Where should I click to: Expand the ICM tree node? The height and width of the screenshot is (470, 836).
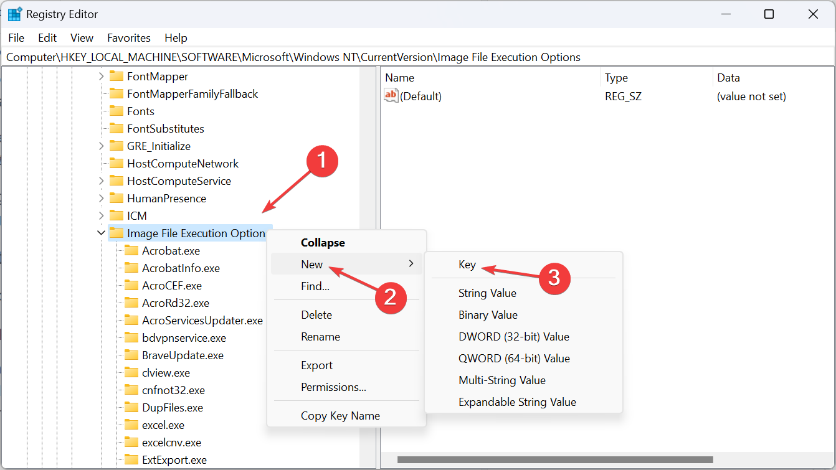[x=101, y=216]
